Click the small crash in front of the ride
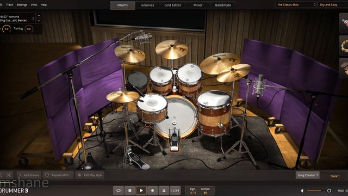 click(x=233, y=73)
